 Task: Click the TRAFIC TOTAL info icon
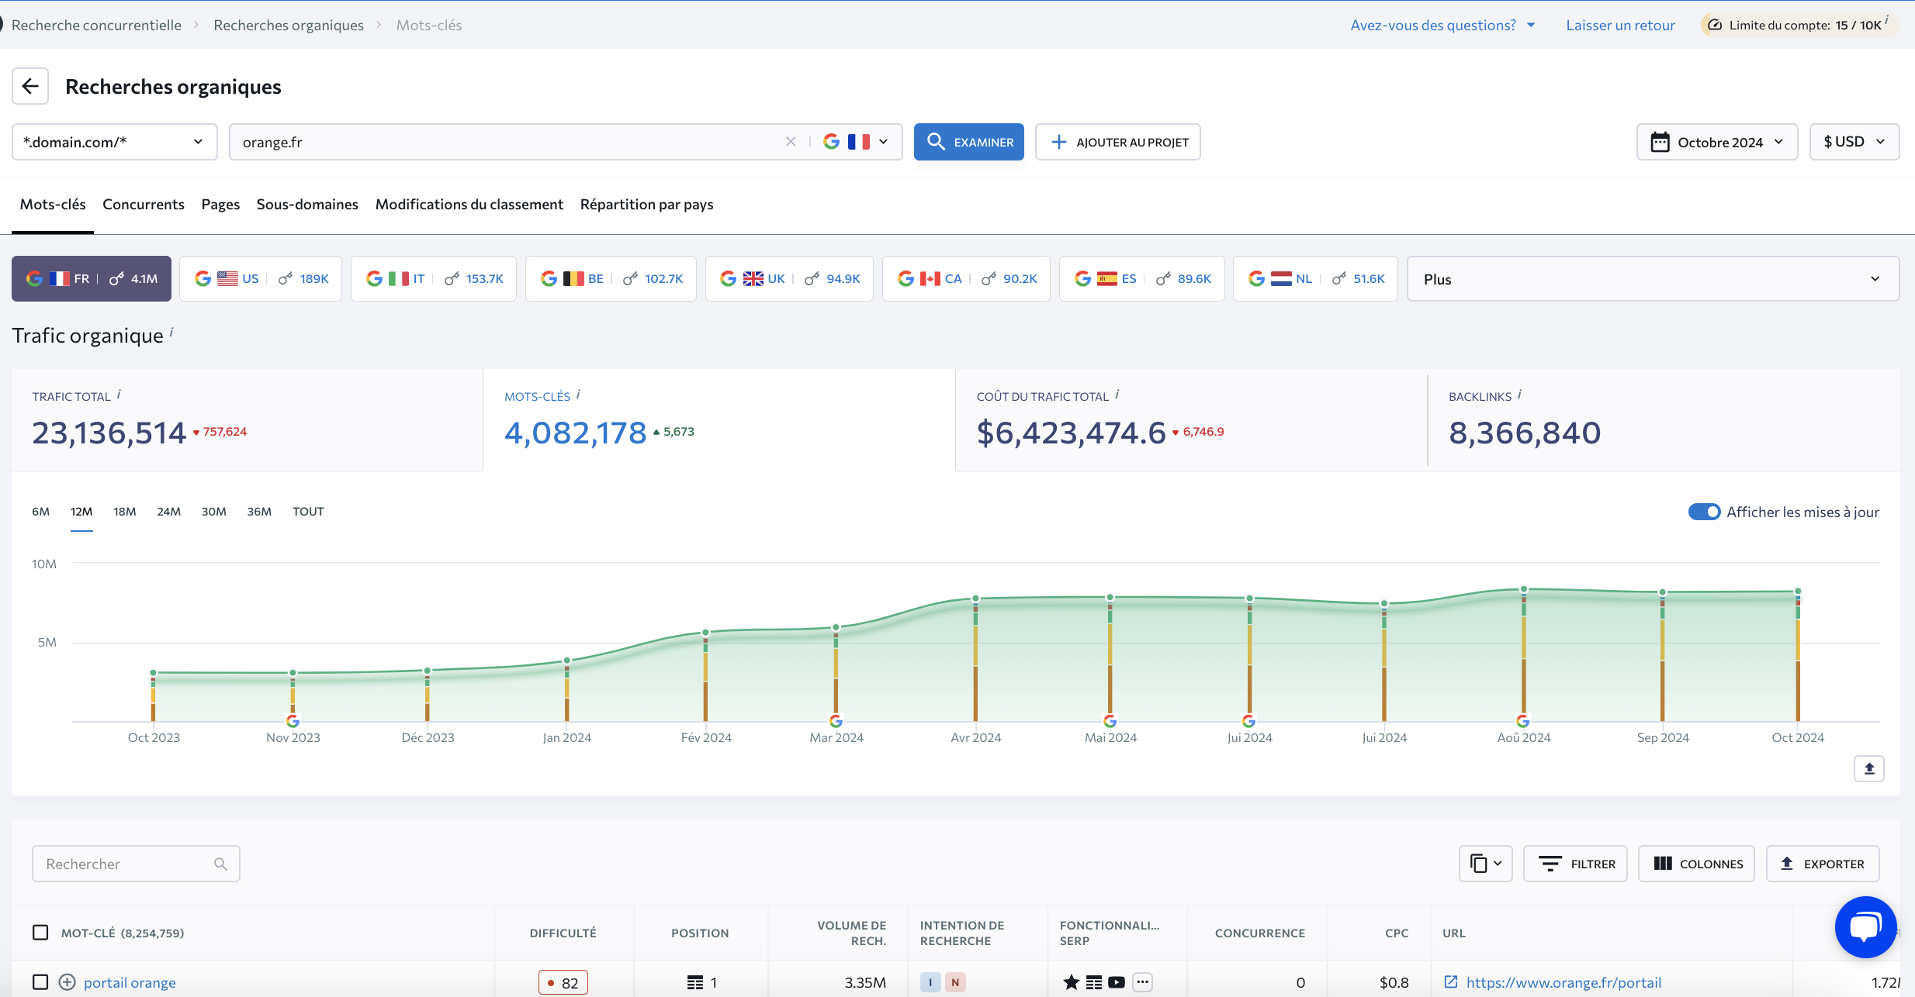pos(119,395)
